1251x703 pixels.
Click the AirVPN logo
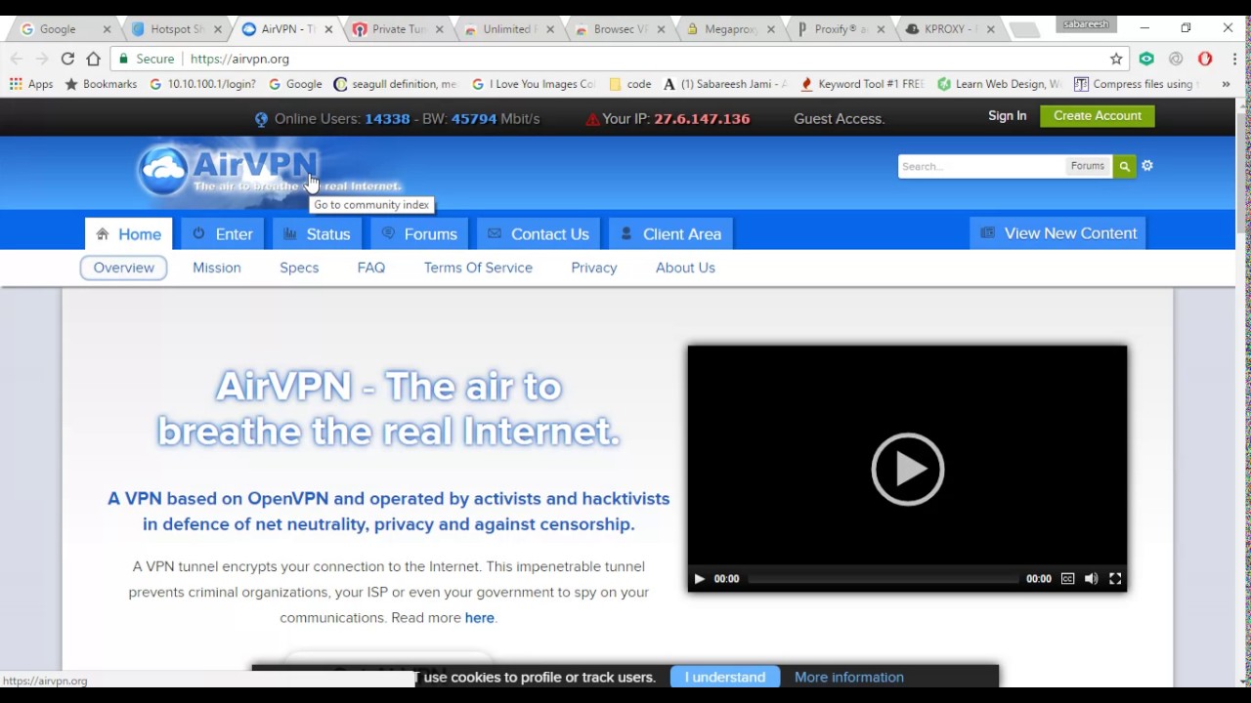pos(269,171)
